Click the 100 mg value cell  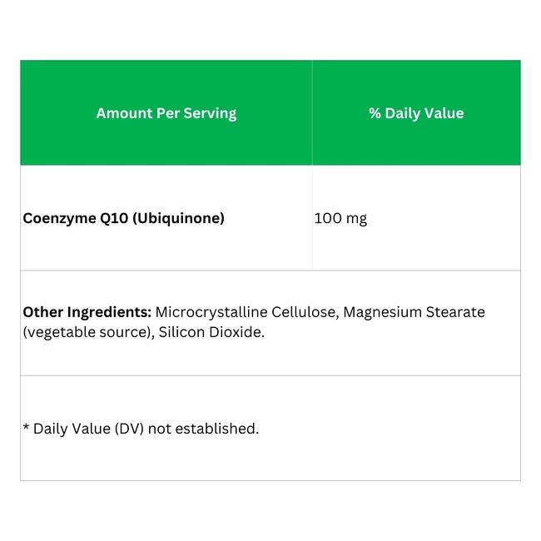[x=340, y=218]
